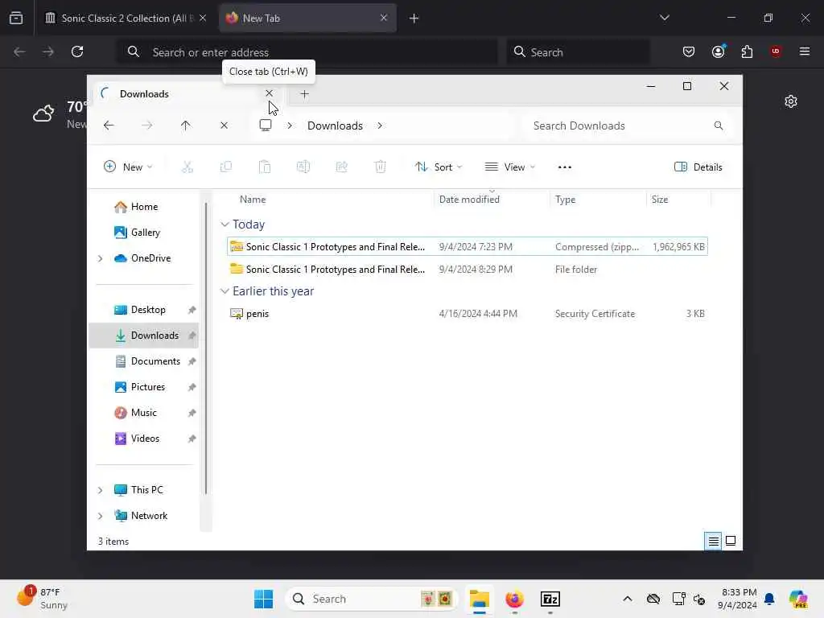Image resolution: width=824 pixels, height=618 pixels.
Task: Collapse the Earlier this year group
Action: (225, 291)
